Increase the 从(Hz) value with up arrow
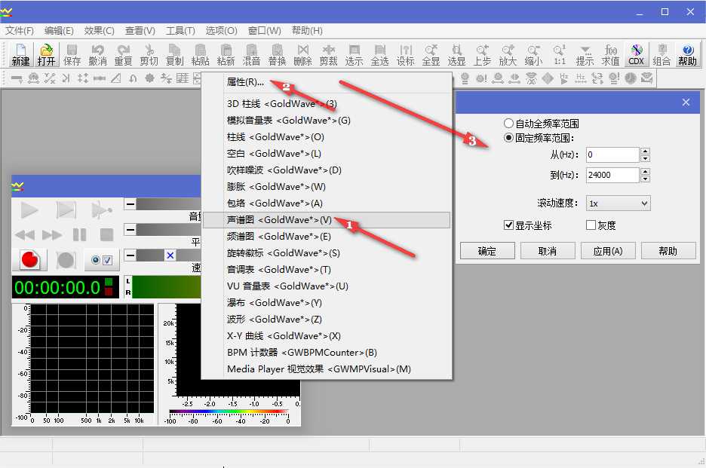The image size is (706, 468). coord(645,151)
